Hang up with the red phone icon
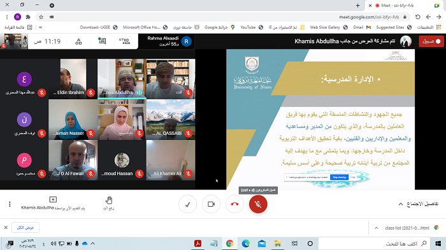The height and width of the screenshot is (250, 446). click(x=234, y=204)
